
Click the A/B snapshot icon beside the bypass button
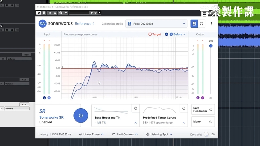(x=44, y=13)
